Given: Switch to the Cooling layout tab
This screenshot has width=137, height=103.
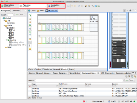Looking at the screenshot, I should (38, 69).
